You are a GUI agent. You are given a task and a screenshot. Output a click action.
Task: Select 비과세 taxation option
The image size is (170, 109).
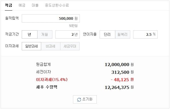(51, 46)
